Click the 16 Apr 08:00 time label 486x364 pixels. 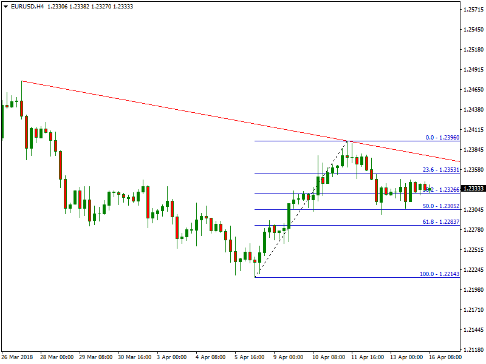[x=444, y=357]
